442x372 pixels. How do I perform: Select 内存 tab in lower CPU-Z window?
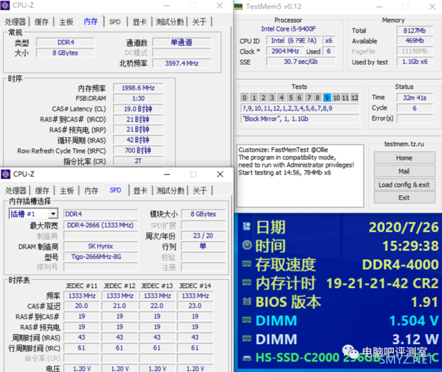coord(92,191)
